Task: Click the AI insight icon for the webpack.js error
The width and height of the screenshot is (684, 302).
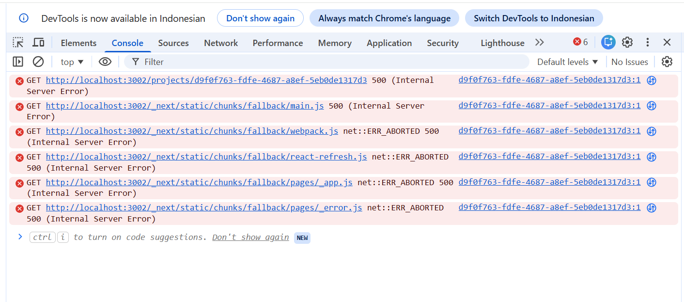Action: 652,131
